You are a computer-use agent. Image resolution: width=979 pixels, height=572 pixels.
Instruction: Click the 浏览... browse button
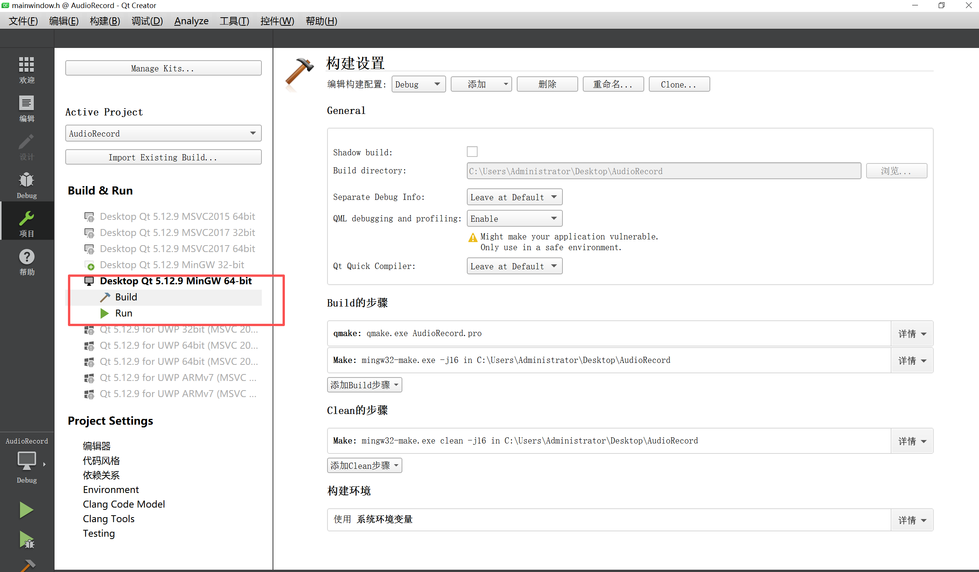pos(896,171)
